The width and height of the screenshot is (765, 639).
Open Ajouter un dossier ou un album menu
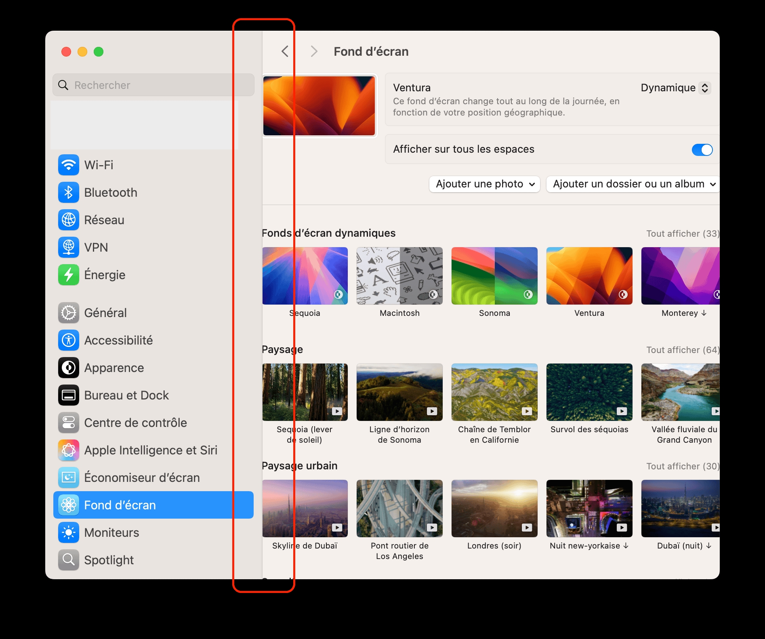pos(633,184)
